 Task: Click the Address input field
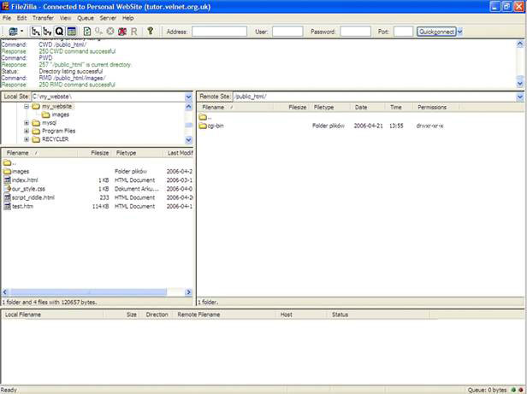click(x=219, y=32)
